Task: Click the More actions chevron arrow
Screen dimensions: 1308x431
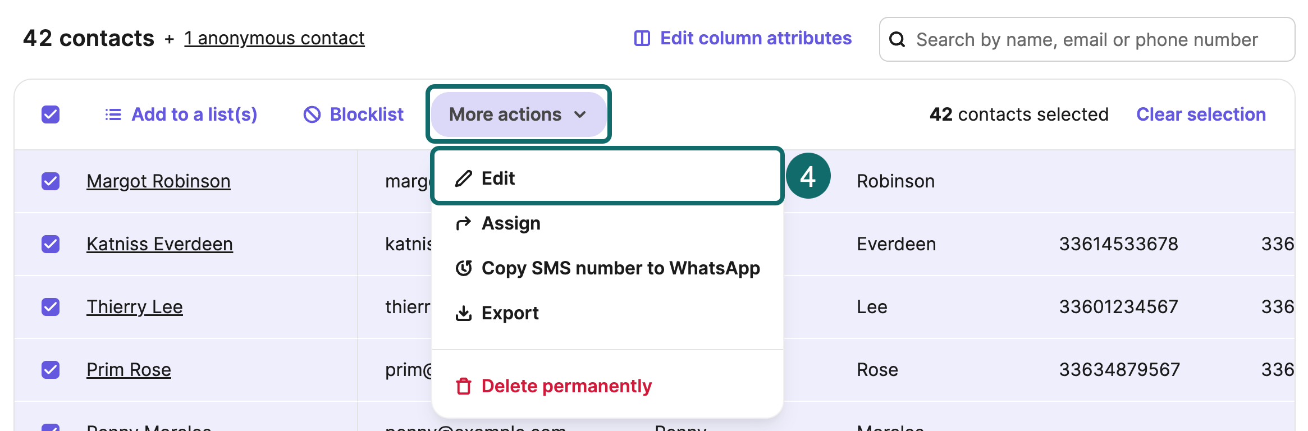Action: [x=580, y=114]
